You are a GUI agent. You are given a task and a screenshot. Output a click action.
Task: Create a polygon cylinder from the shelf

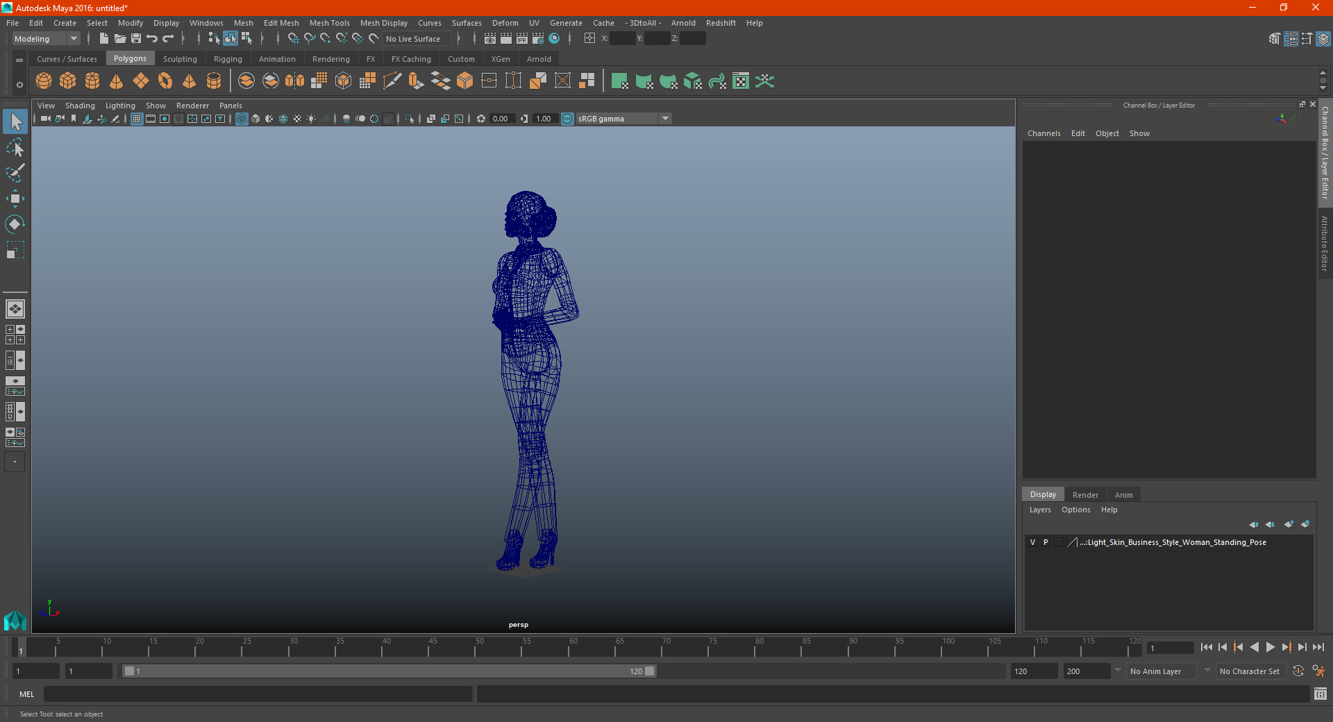pos(92,81)
